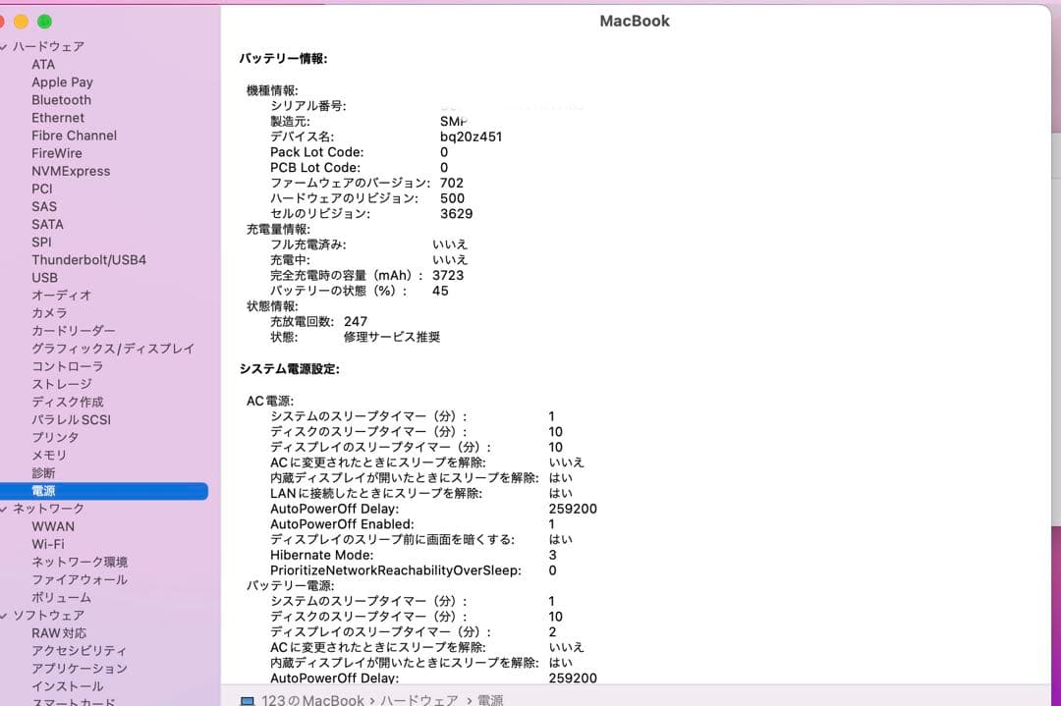Image resolution: width=1061 pixels, height=706 pixels.
Task: Open NVMExpress in the sidebar
Action: (71, 171)
